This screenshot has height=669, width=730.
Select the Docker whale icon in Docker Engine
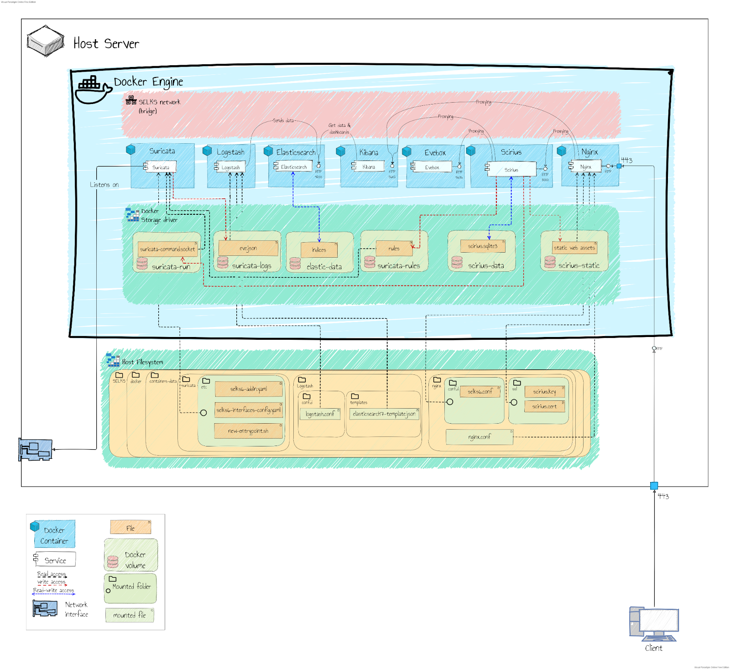[x=91, y=87]
